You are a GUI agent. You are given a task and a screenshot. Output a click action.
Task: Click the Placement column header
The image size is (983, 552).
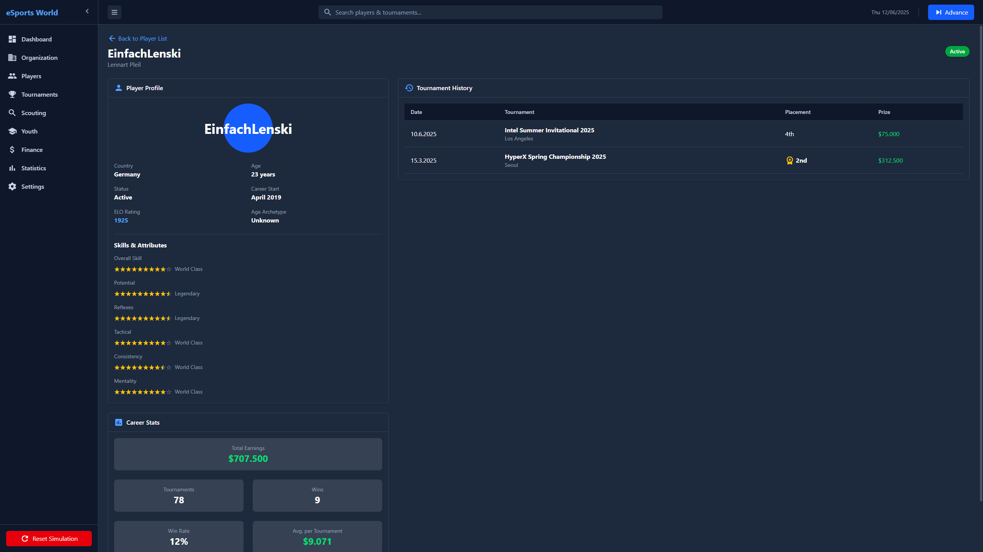pos(798,112)
